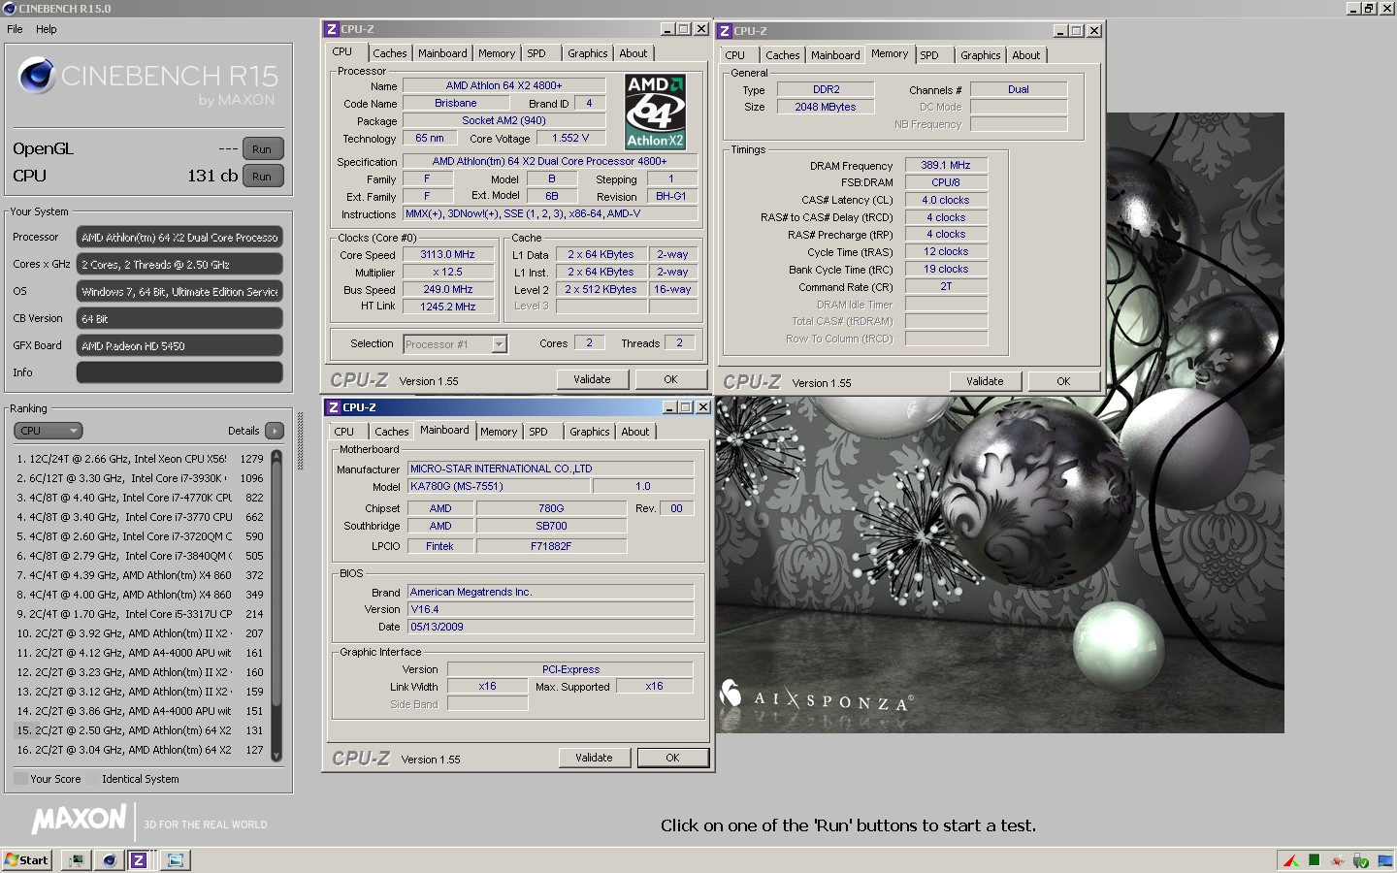Click Validate in CPU-Z CPU window
Image resolution: width=1397 pixels, height=873 pixels.
[592, 379]
